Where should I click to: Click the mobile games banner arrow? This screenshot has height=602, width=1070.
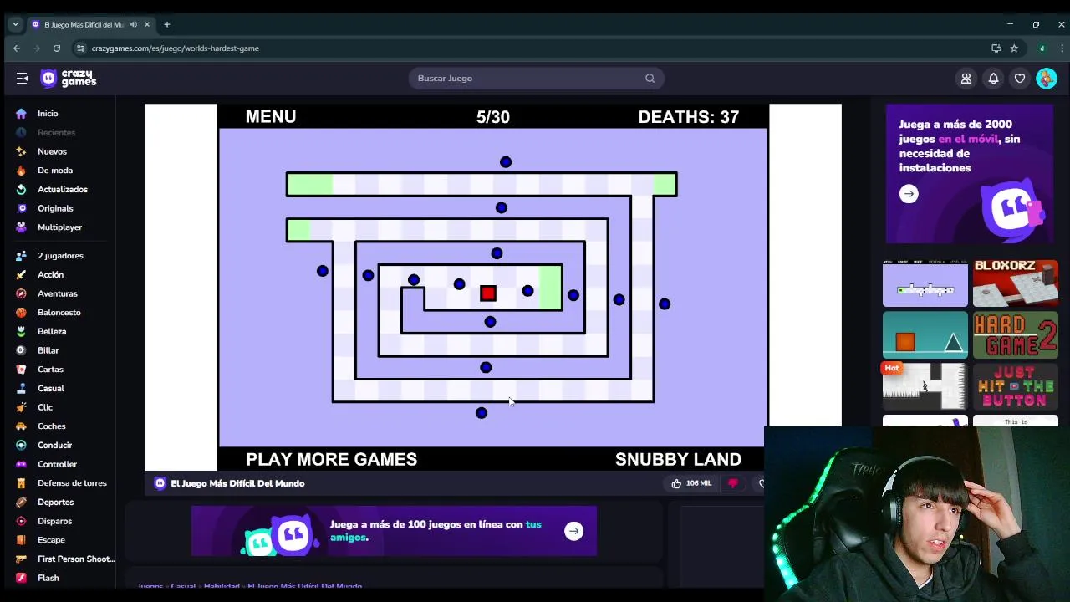(x=909, y=194)
